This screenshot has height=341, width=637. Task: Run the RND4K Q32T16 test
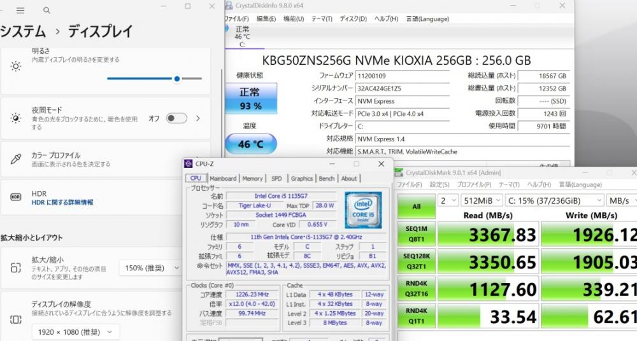(417, 289)
